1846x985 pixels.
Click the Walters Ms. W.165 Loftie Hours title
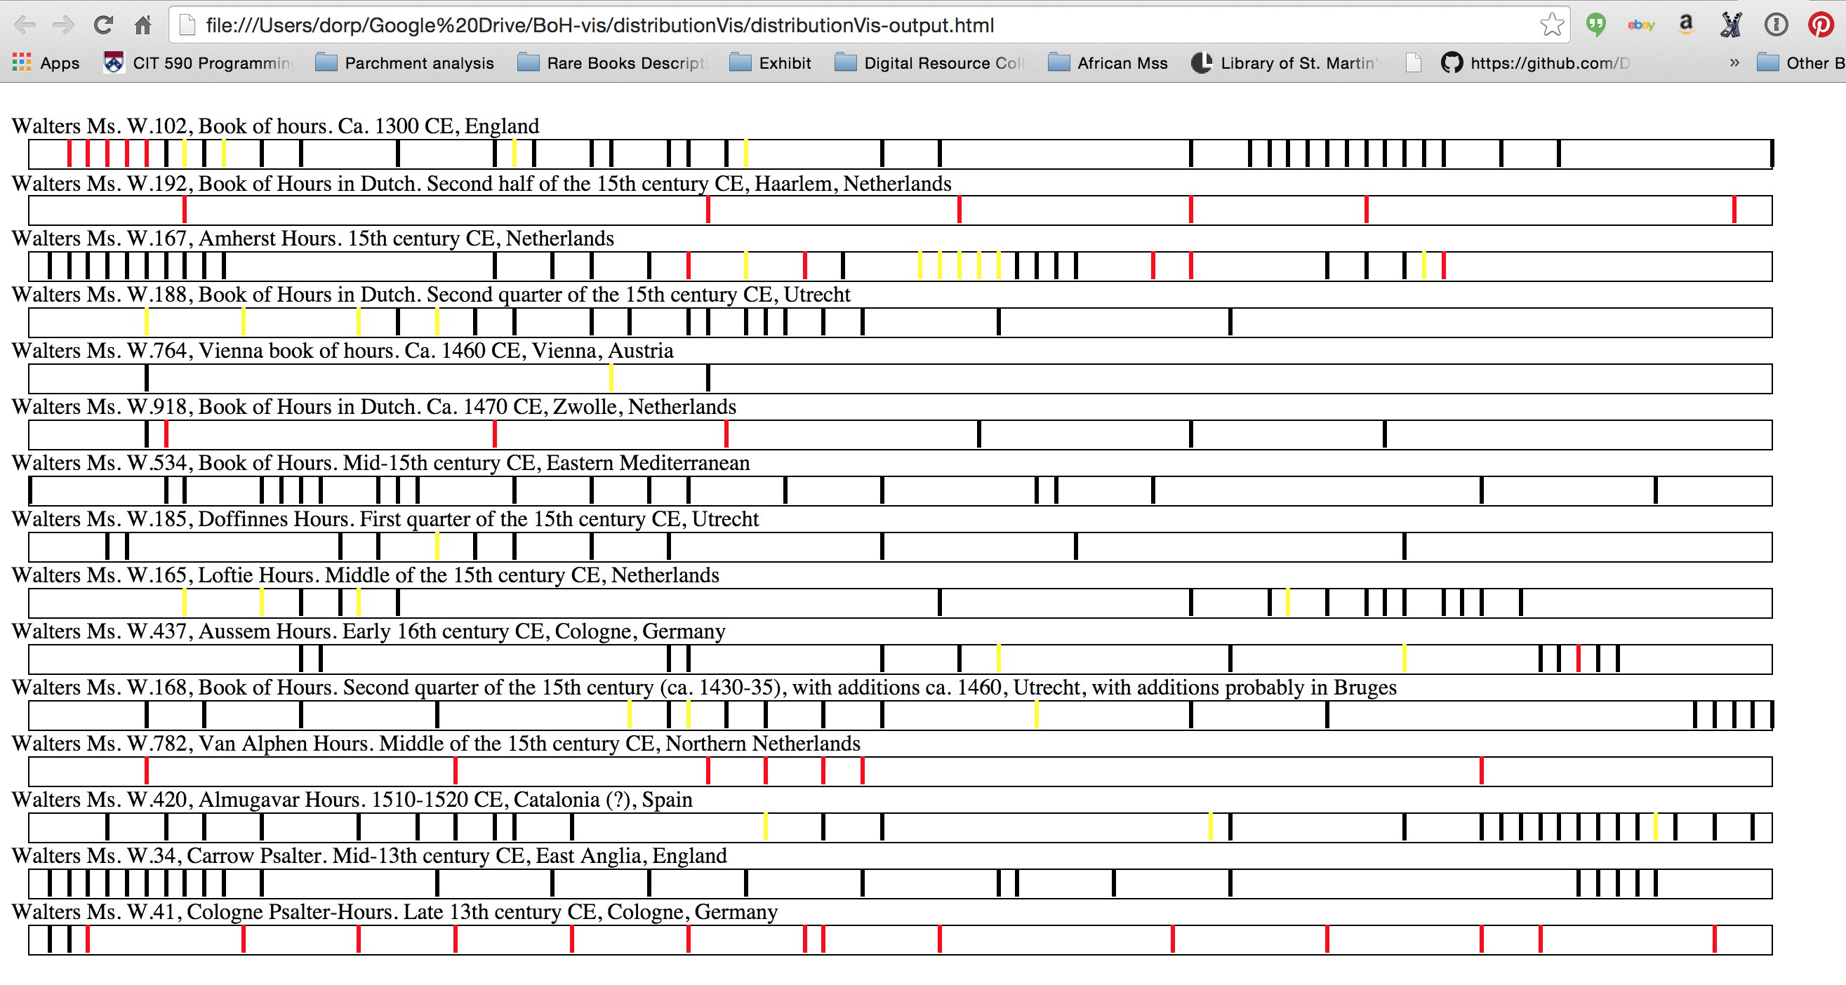click(x=366, y=575)
